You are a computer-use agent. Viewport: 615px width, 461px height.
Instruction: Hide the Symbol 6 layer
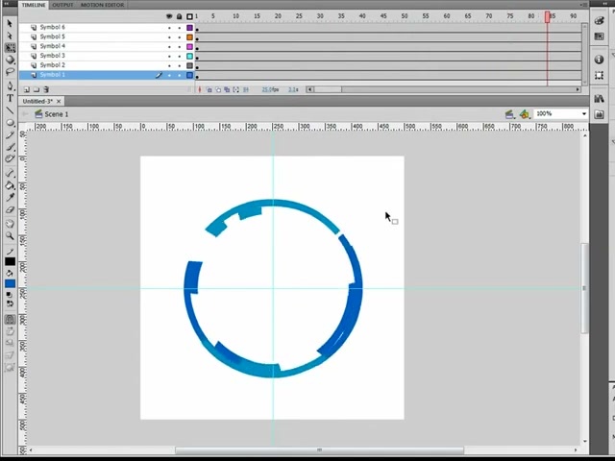(169, 28)
